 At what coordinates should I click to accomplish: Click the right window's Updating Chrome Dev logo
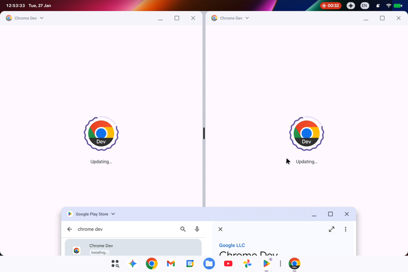click(307, 133)
